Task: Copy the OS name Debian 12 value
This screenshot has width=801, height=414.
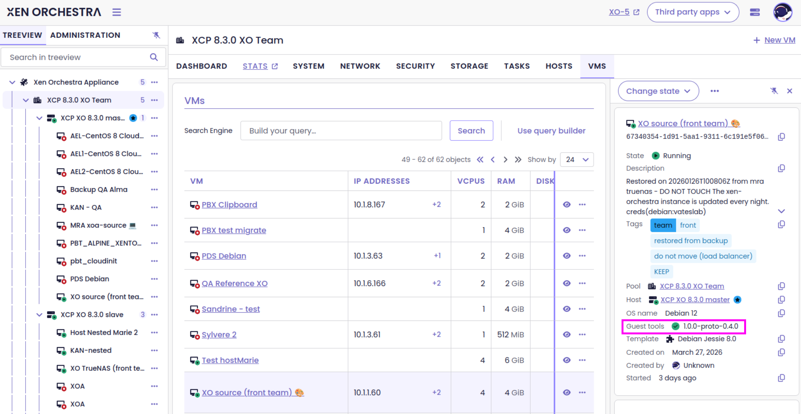Action: (781, 313)
